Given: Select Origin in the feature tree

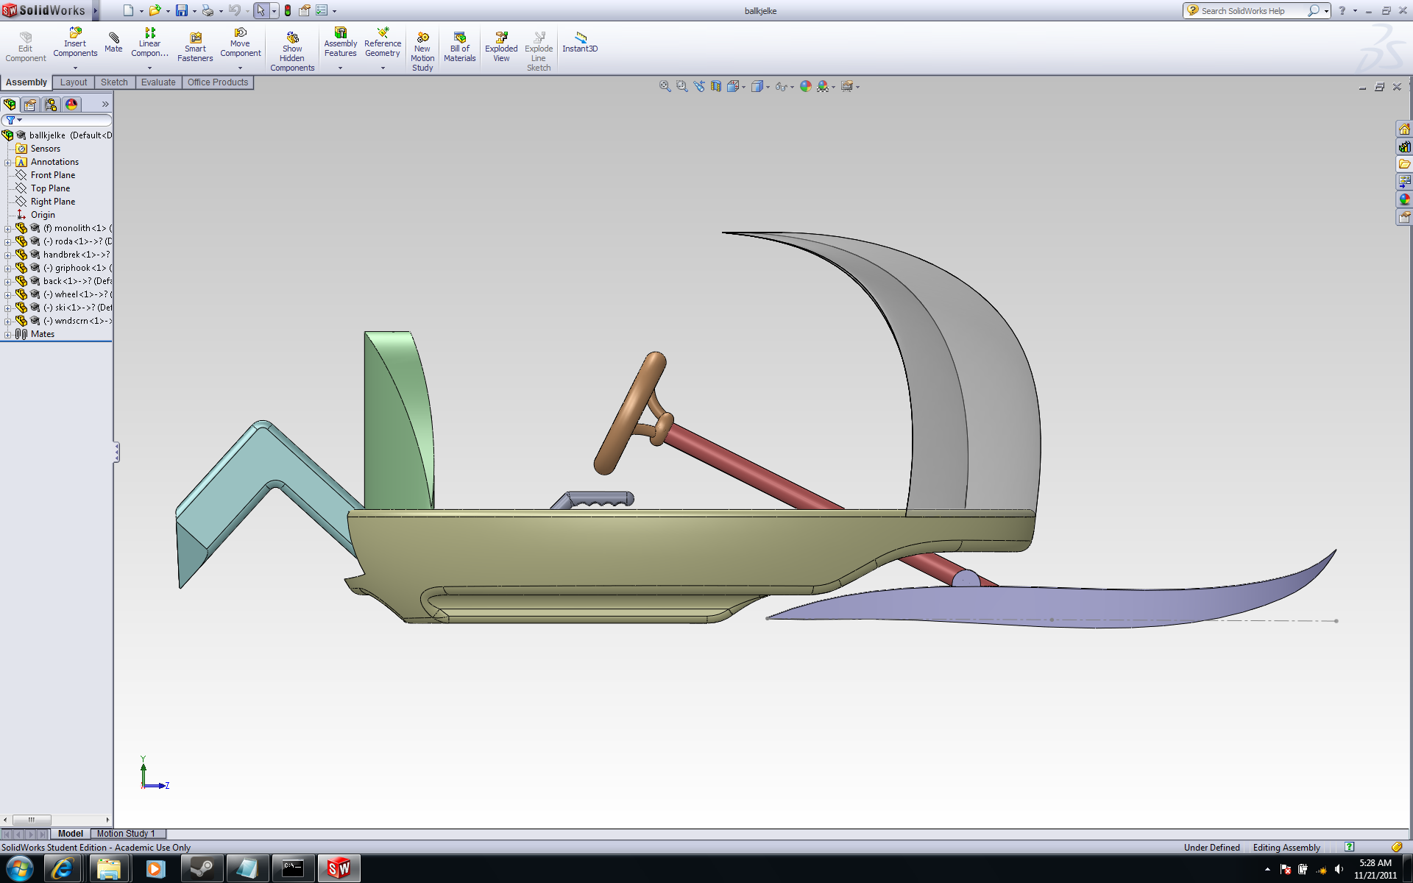Looking at the screenshot, I should (43, 215).
